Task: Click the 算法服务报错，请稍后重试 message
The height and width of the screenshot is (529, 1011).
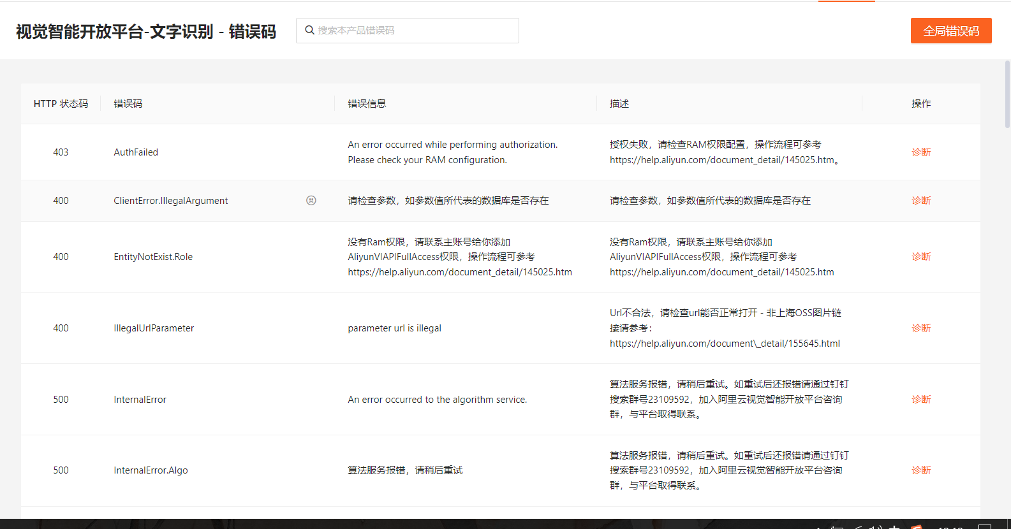Action: point(405,470)
